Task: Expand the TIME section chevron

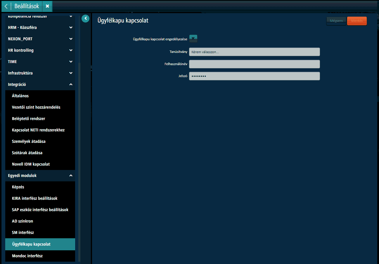Action: pyautogui.click(x=71, y=62)
